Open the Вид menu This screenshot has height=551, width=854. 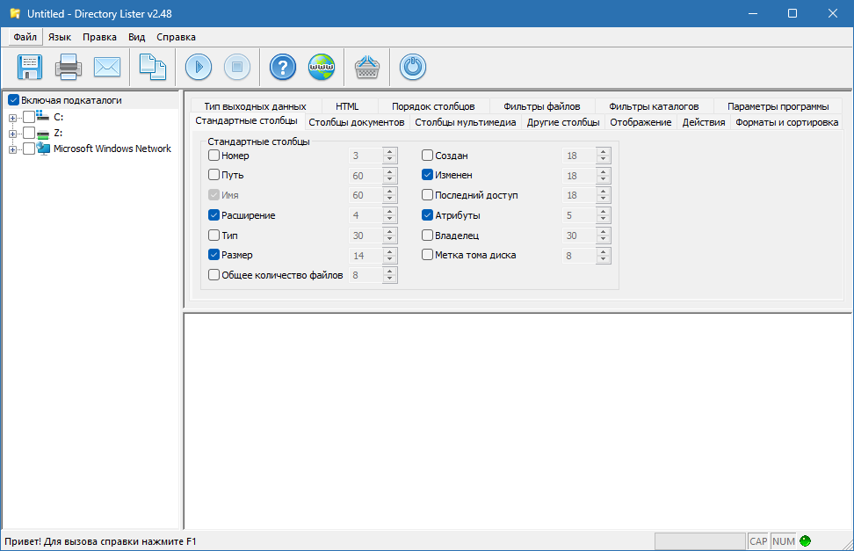pyautogui.click(x=137, y=37)
